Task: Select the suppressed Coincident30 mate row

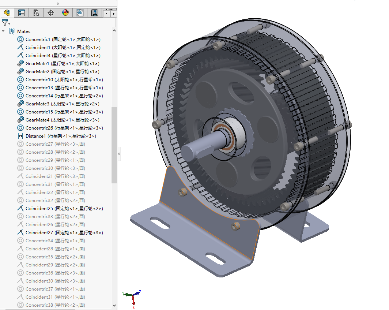Action: click(51, 281)
